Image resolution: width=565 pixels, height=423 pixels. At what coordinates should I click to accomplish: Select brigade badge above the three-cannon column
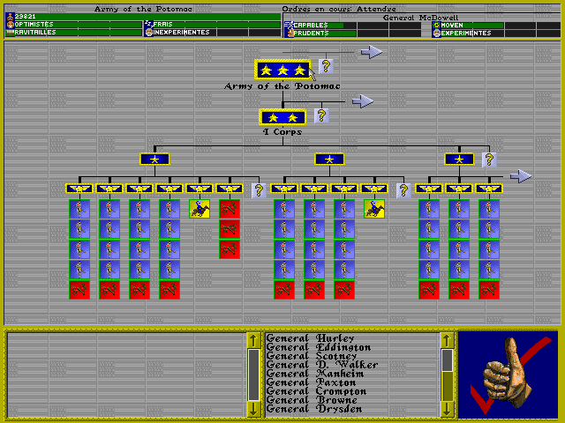(x=230, y=189)
